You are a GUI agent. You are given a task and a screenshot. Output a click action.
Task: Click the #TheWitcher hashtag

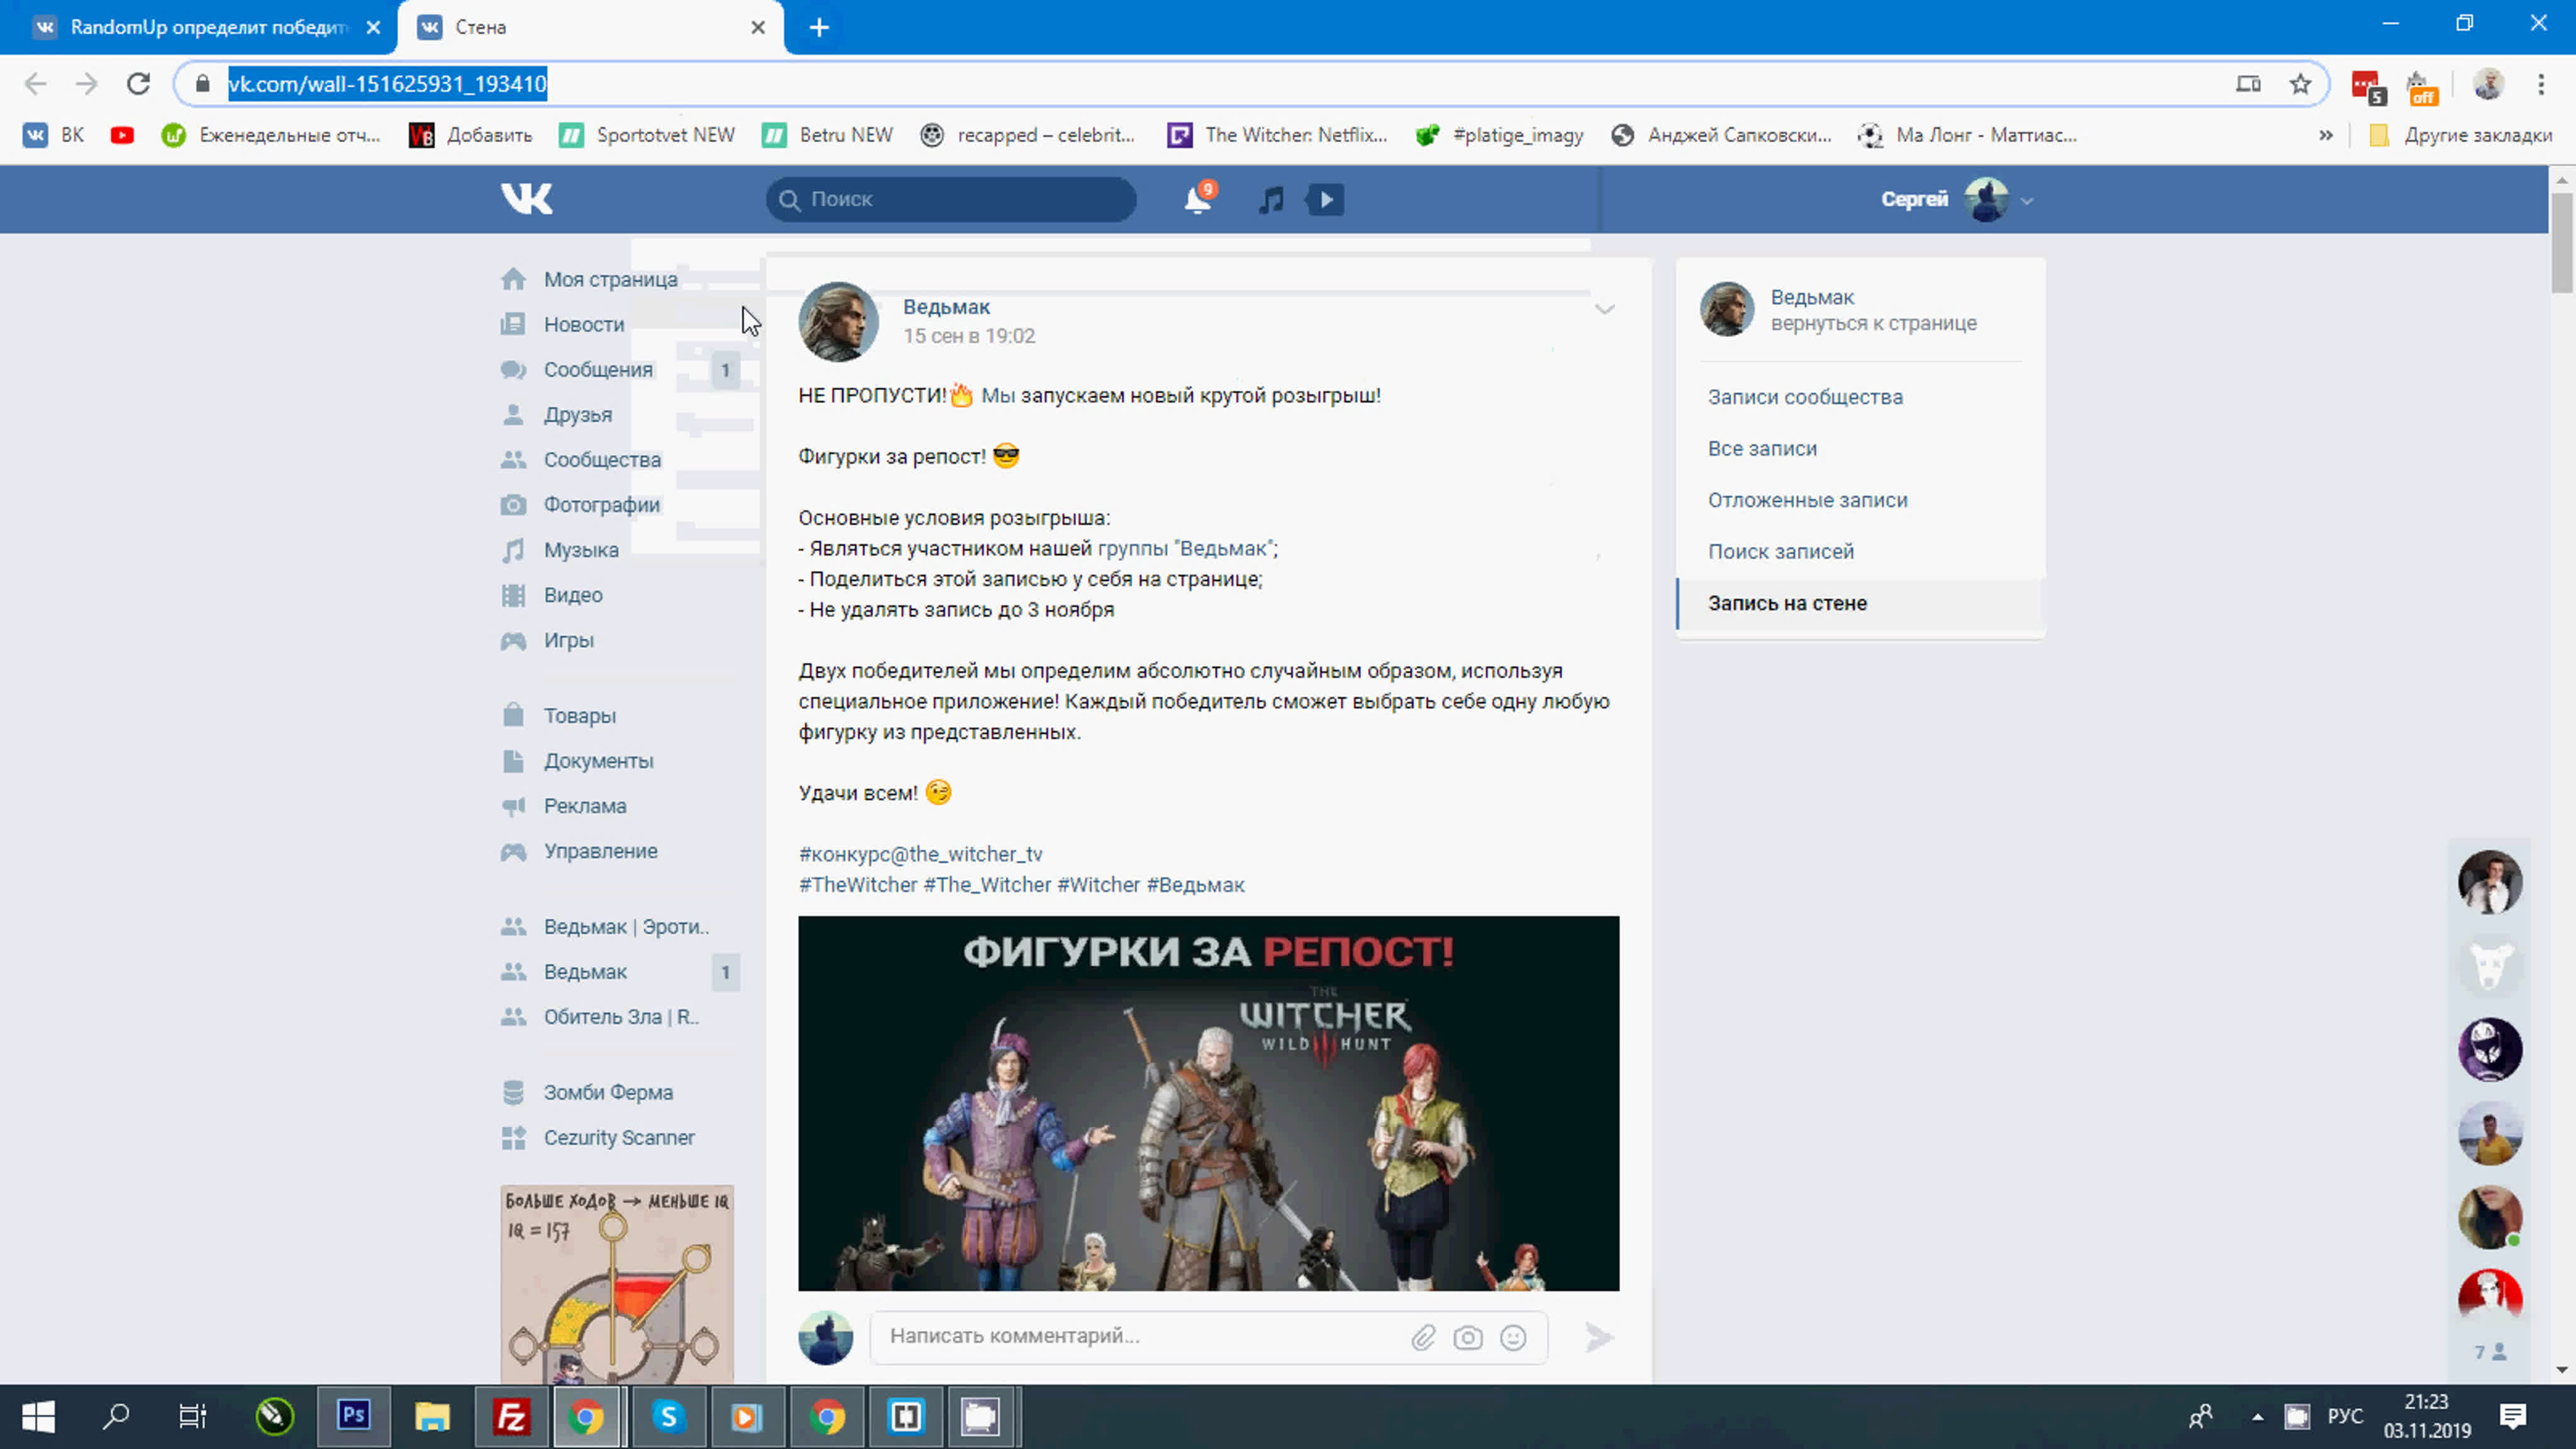tap(858, 885)
